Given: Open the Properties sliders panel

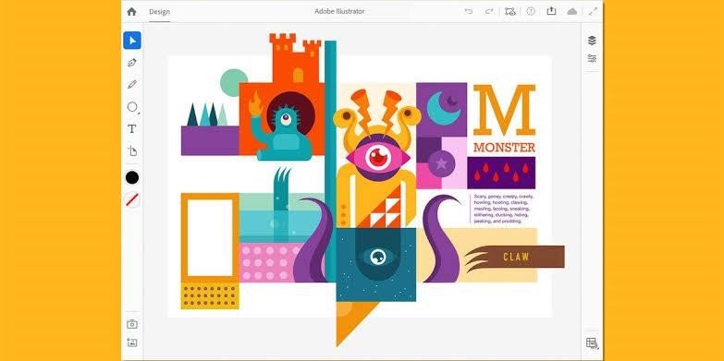Looking at the screenshot, I should click(x=592, y=58).
